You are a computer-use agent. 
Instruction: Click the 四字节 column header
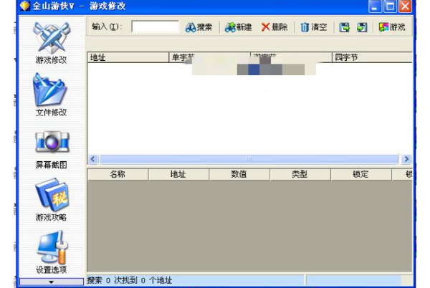(372, 57)
